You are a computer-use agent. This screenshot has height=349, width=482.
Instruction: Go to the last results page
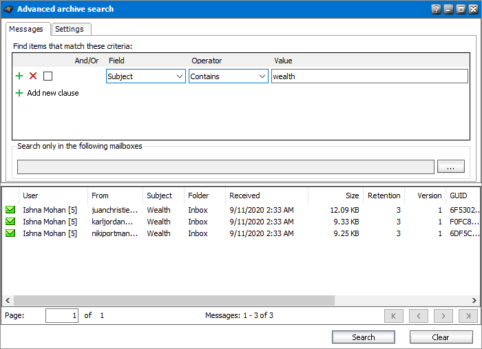pos(468,316)
